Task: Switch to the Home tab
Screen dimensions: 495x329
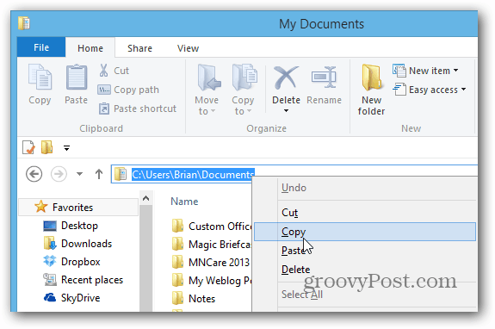Action: pyautogui.click(x=90, y=48)
